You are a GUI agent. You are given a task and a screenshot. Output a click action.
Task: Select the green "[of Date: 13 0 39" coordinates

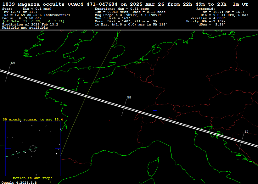tap(33, 21)
